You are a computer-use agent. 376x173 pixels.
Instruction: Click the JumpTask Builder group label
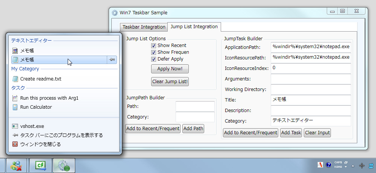click(x=243, y=38)
